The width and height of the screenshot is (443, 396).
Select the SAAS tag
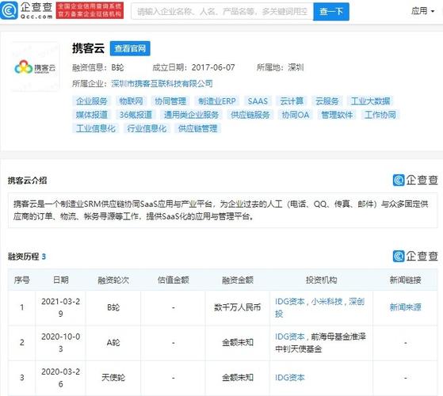(258, 101)
